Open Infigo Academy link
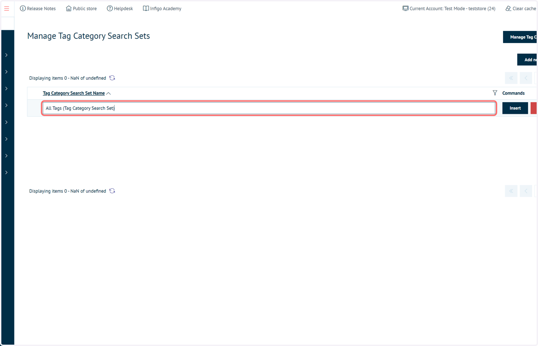 162,9
